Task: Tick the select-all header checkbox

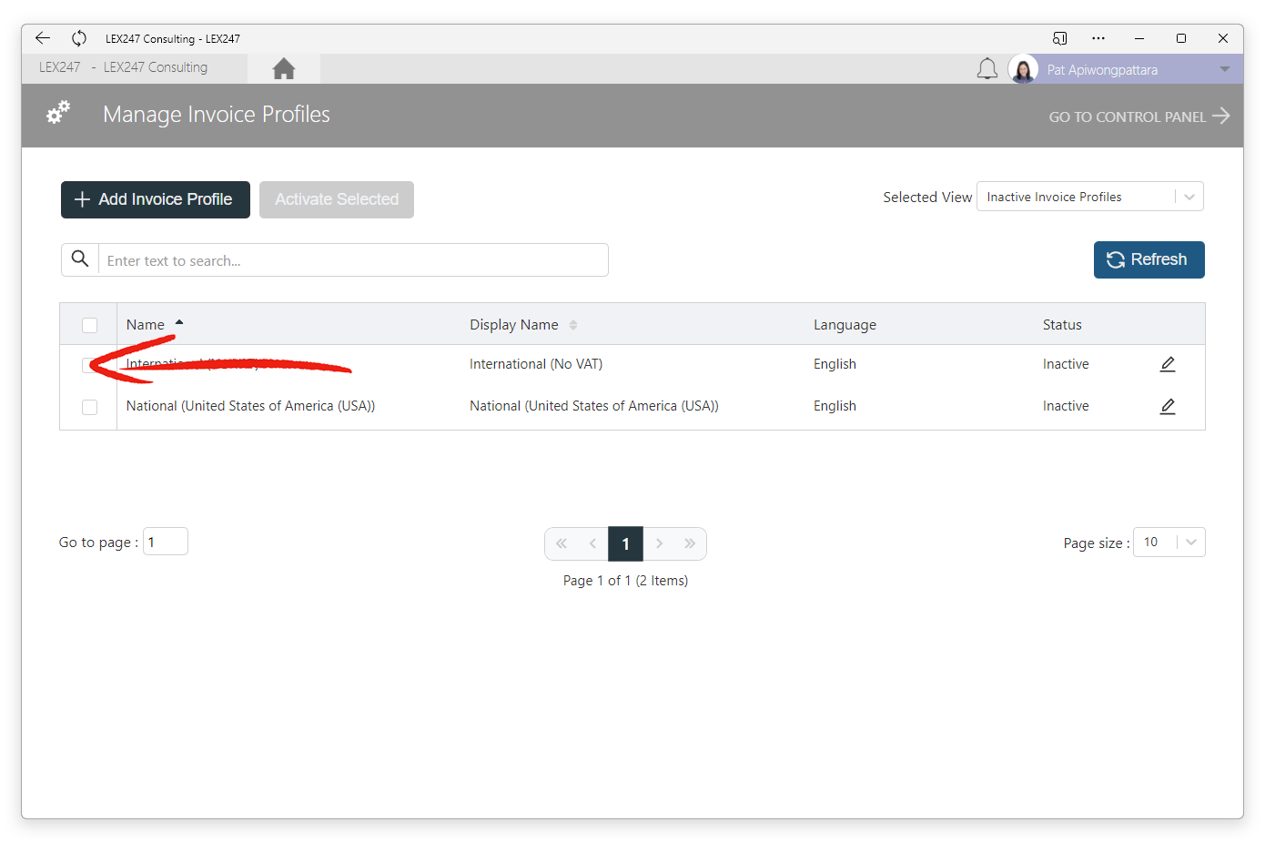Action: tap(89, 325)
